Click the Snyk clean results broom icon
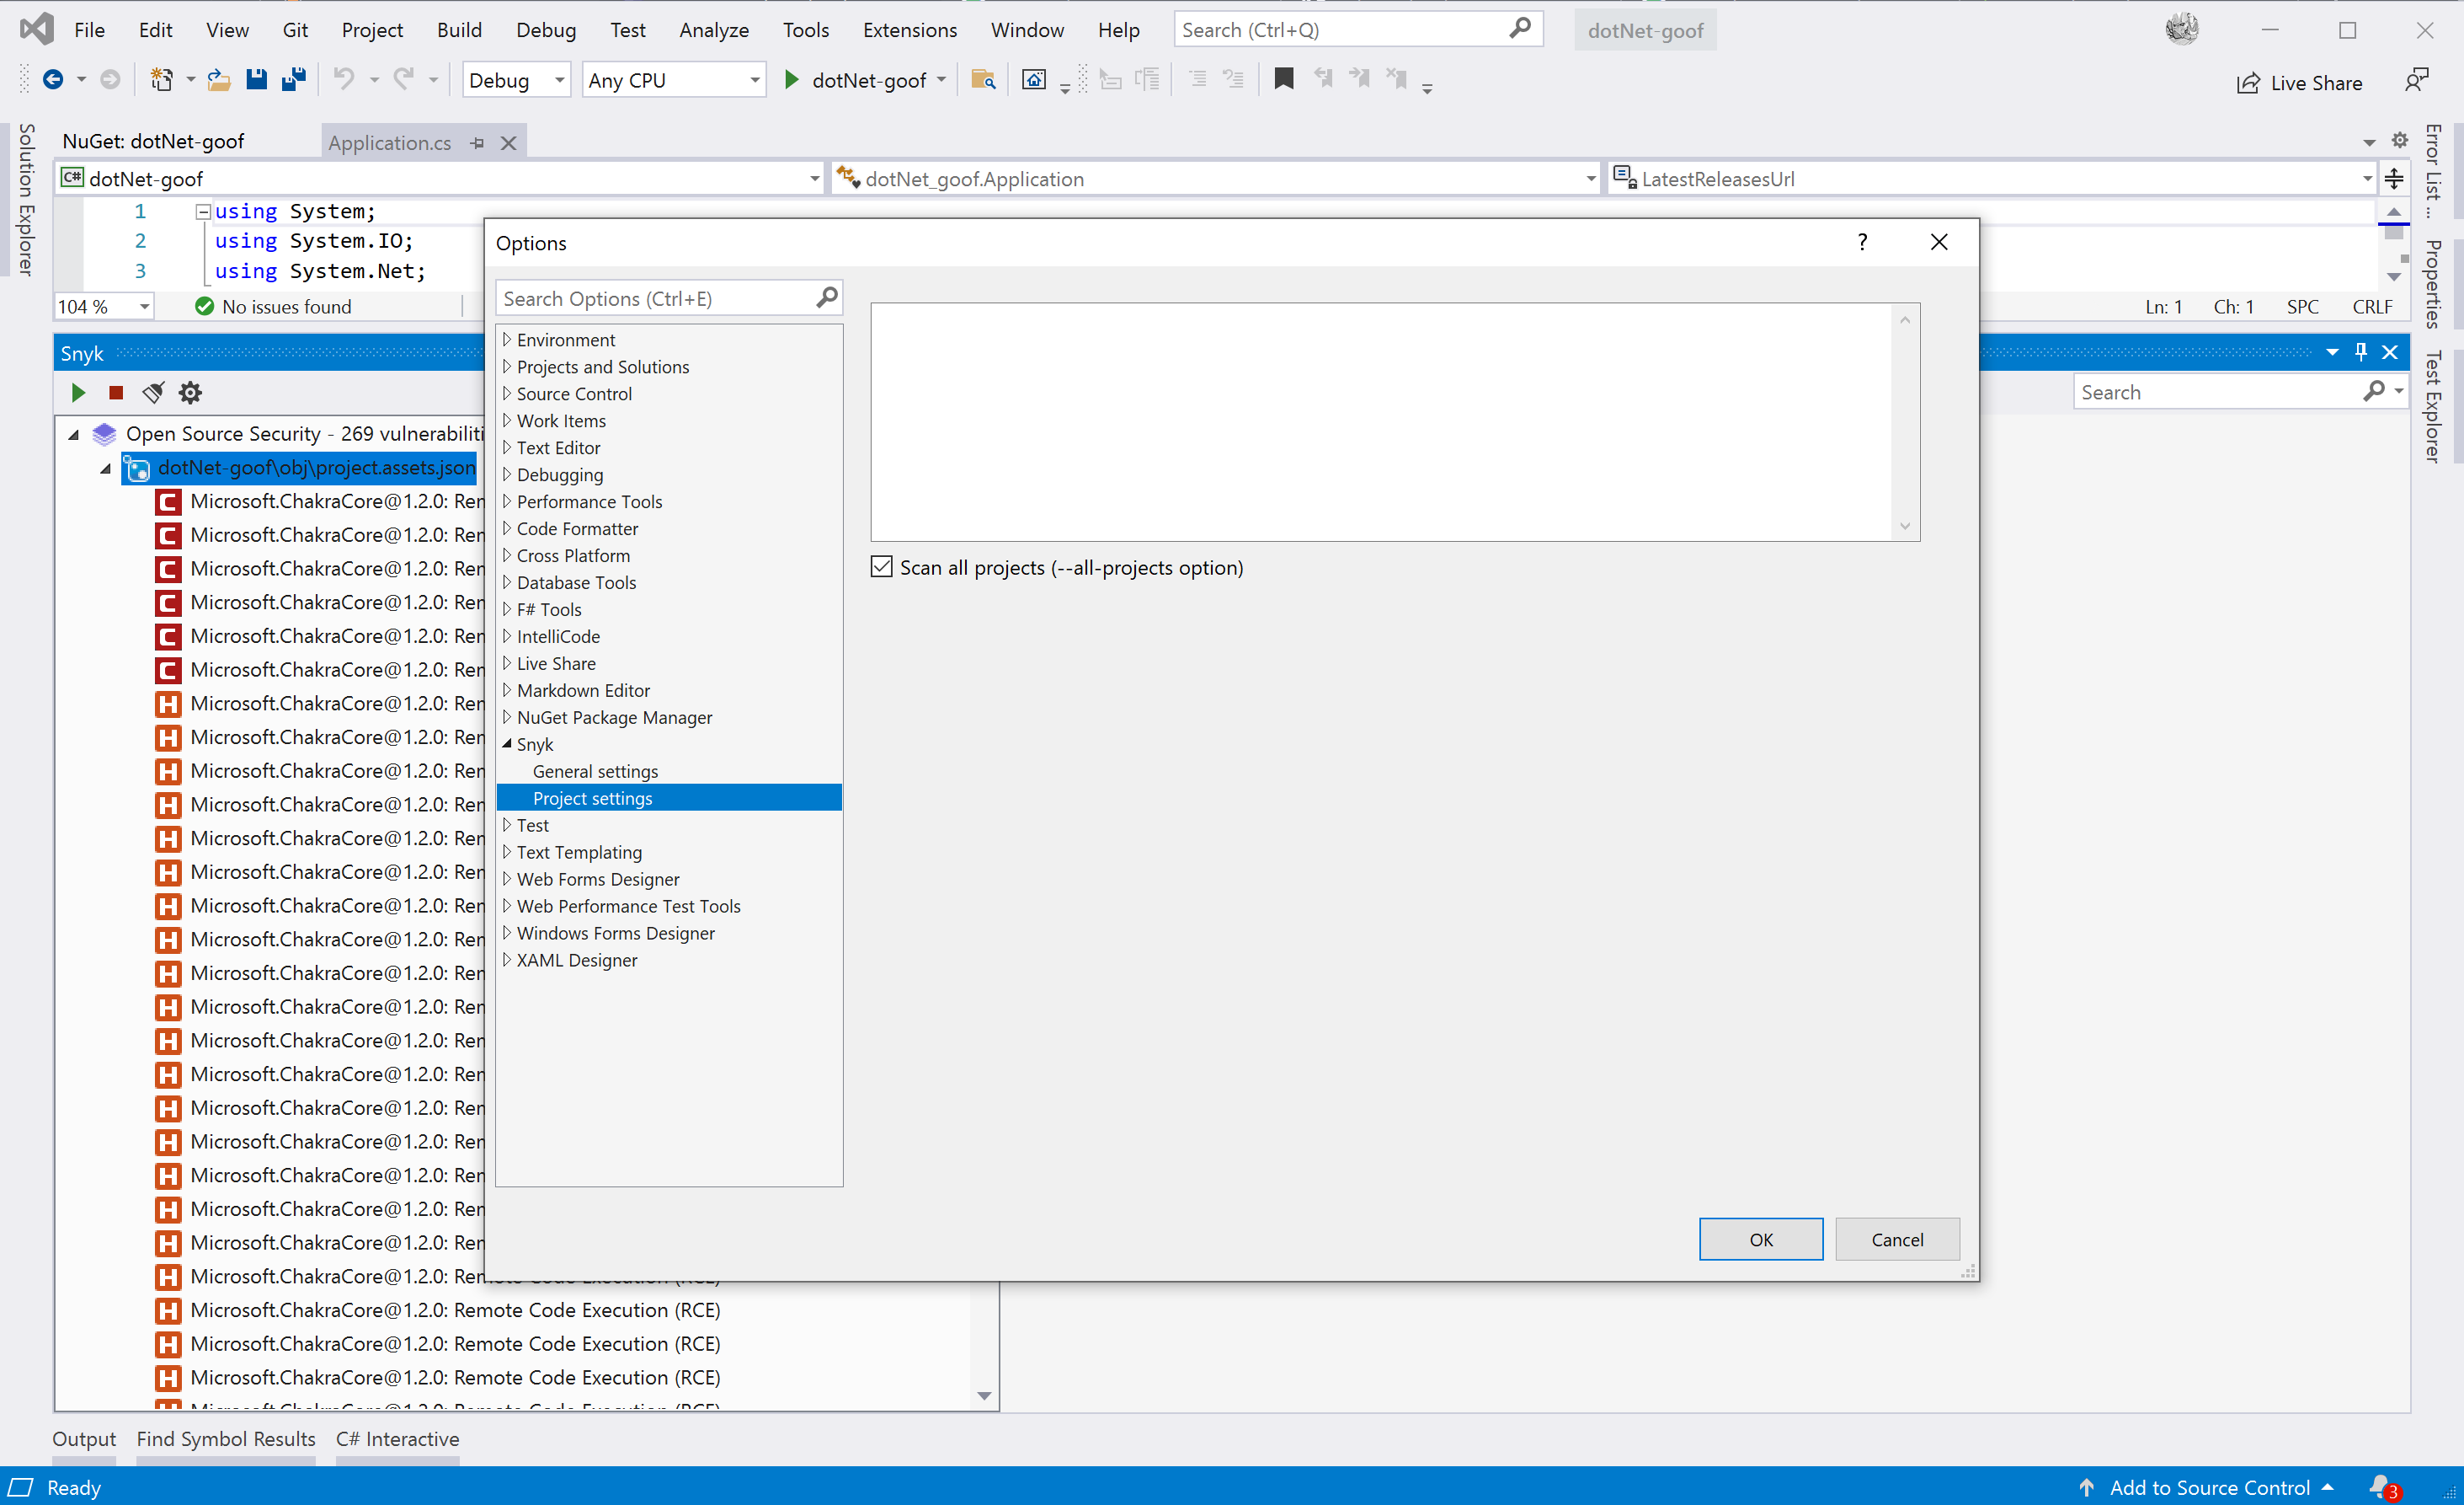 pyautogui.click(x=153, y=393)
